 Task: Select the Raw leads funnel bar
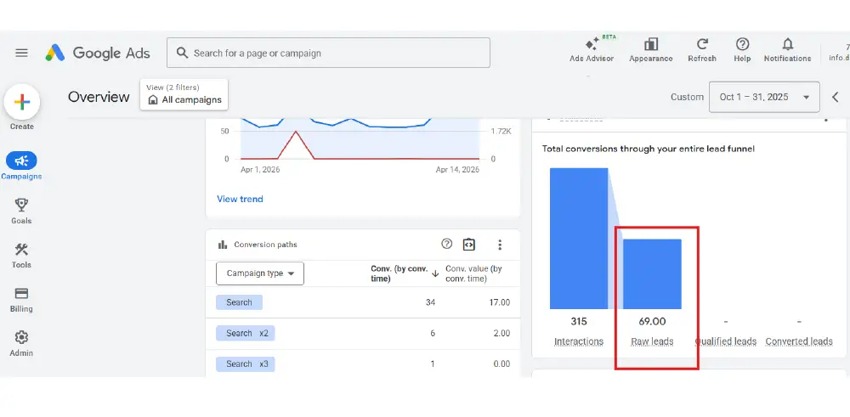[x=652, y=273]
